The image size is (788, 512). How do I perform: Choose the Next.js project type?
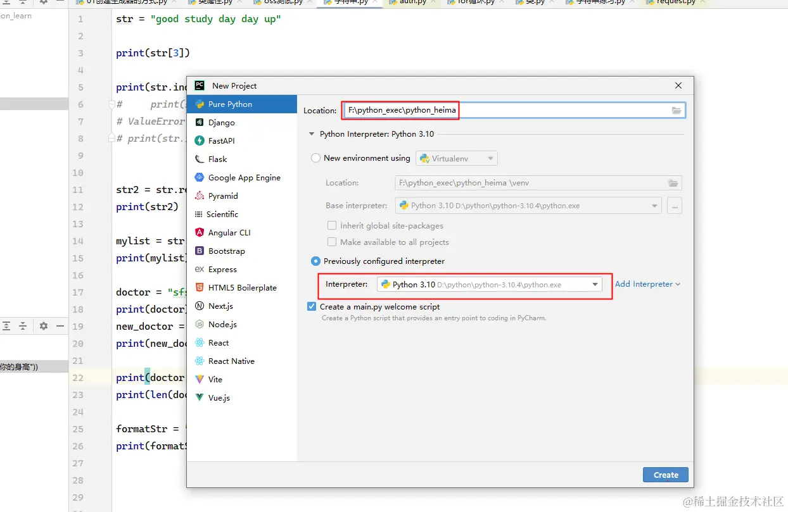[242, 306]
